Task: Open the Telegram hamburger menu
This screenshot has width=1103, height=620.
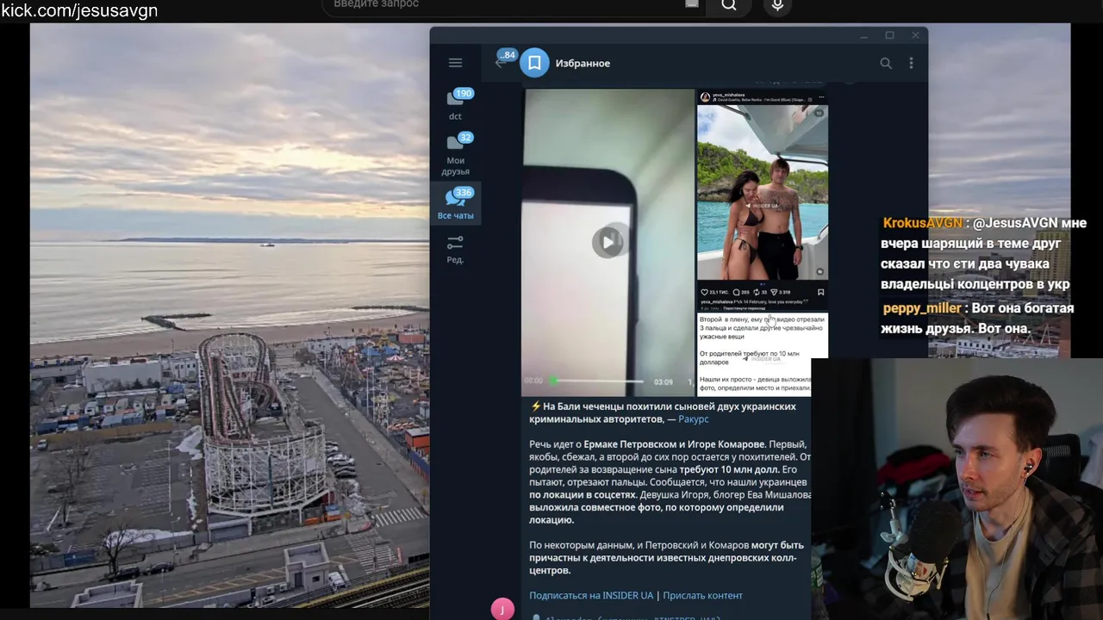Action: pos(455,63)
